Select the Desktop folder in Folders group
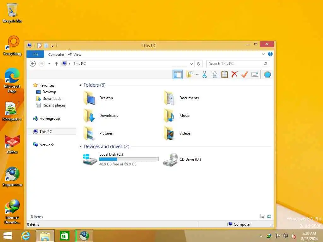Screen dimensions: 323x242 [x=98, y=98]
